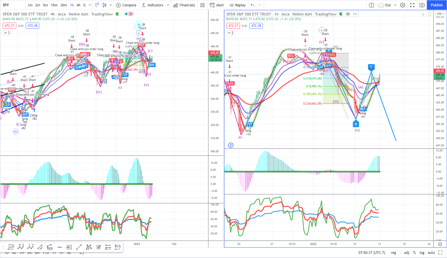This screenshot has width=447, height=258.
Task: Click the 07:50:37 (UTC-7) timezone label
Action: coord(372,252)
